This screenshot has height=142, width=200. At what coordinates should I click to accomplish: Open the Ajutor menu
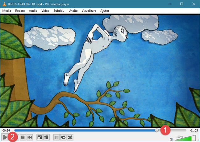tap(105, 11)
